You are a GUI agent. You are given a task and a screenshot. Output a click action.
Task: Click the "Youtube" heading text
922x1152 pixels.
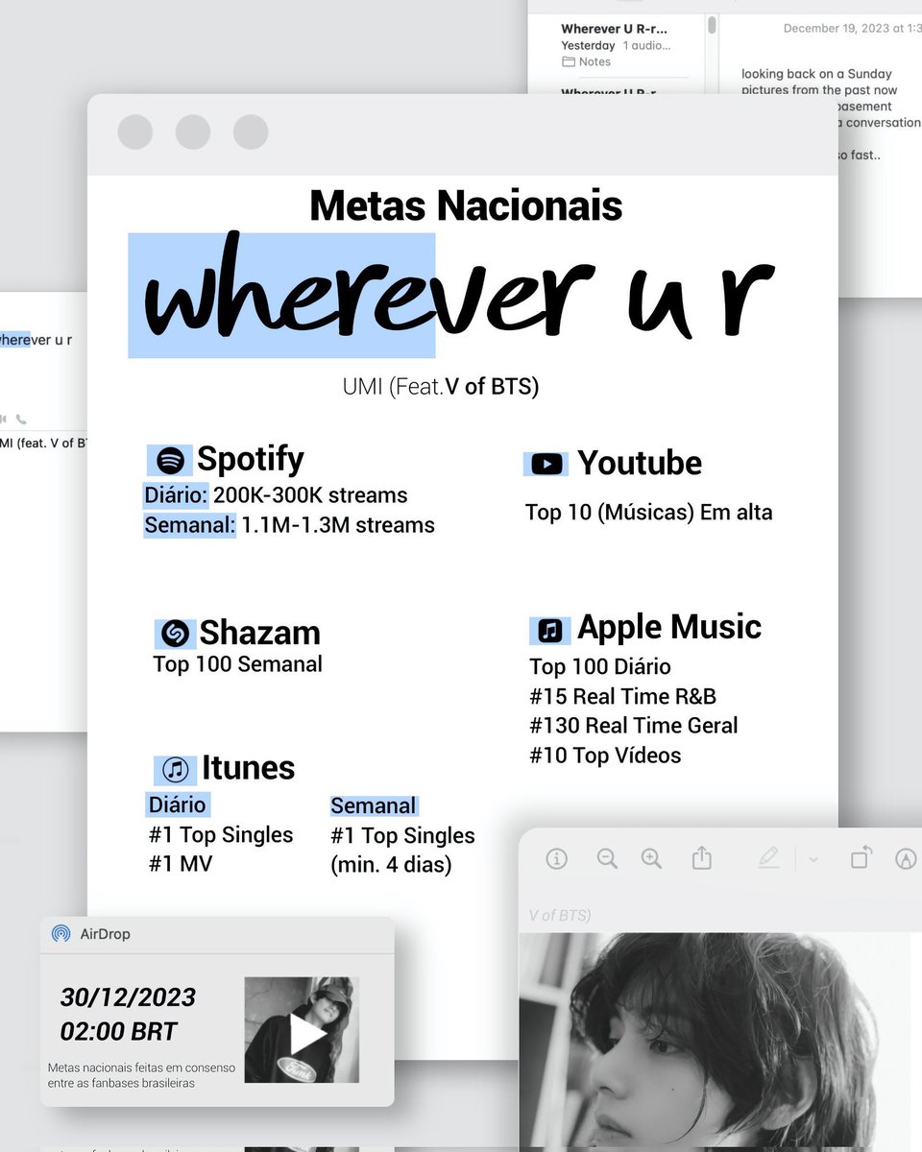click(x=640, y=463)
